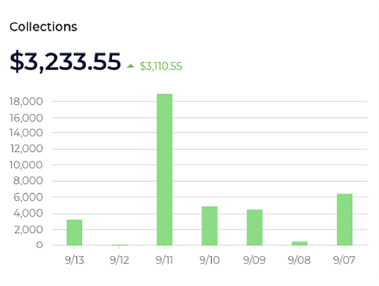The width and height of the screenshot is (379, 286).
Task: Click the tiny 9/12 bar
Action: [x=119, y=245]
